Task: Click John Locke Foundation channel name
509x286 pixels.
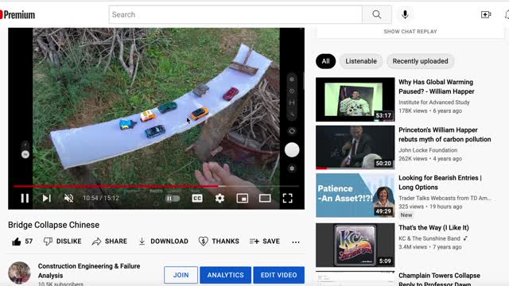Action: click(x=428, y=150)
